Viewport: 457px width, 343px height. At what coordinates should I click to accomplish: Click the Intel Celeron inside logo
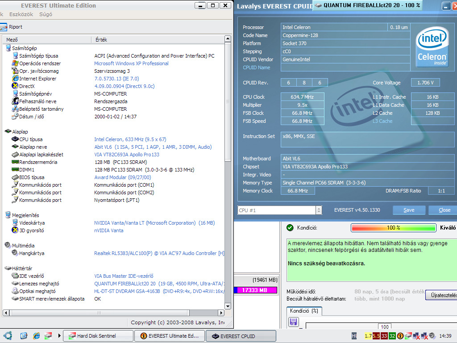(x=432, y=47)
